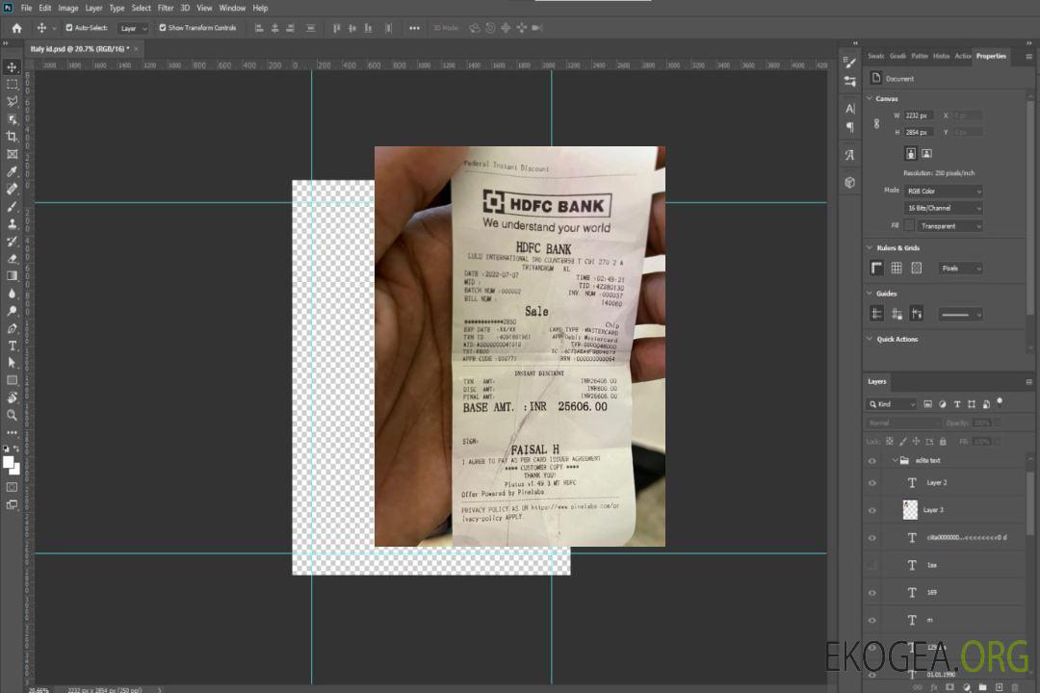Open the Character panel icon

coord(850,108)
